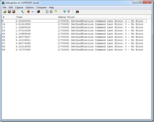The height and width of the screenshot is (122, 154).
Task: Click the DebugView bug icon in title bar
Action: pyautogui.click(x=3, y=3)
